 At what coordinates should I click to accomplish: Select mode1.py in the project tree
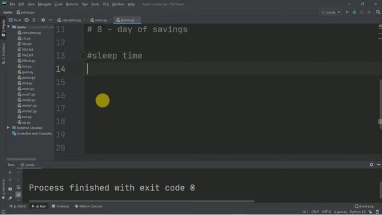pos(27,106)
